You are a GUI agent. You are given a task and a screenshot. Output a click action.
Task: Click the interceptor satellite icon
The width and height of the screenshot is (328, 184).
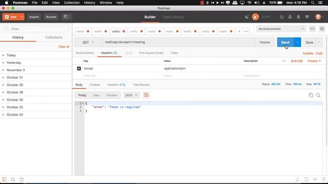tap(247, 17)
